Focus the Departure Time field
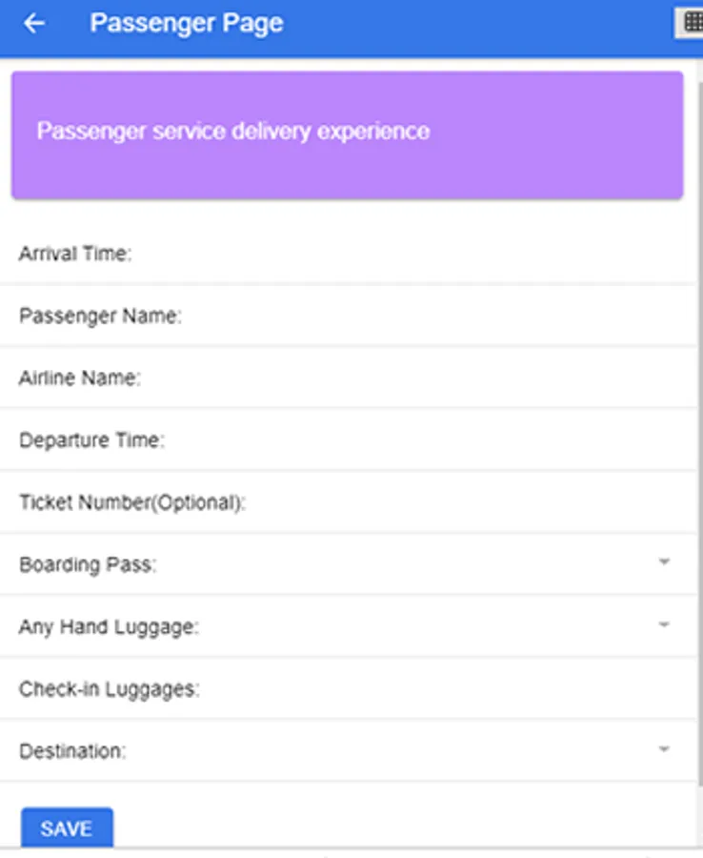This screenshot has width=703, height=858. [x=349, y=439]
